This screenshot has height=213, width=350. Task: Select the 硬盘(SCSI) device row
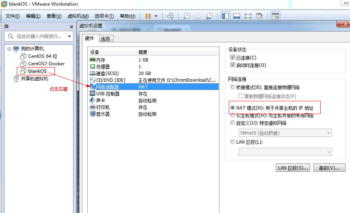(x=153, y=73)
